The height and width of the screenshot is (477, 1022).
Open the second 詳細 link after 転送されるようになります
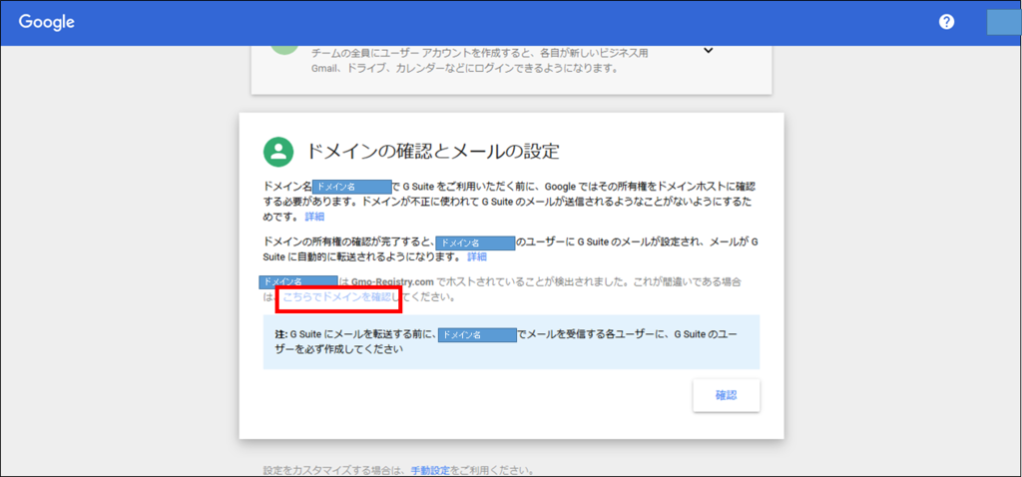476,256
